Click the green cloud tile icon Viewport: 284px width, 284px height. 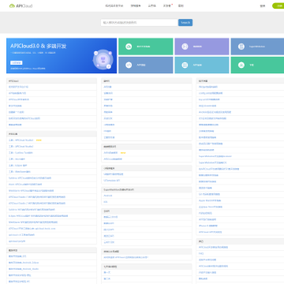(129, 47)
